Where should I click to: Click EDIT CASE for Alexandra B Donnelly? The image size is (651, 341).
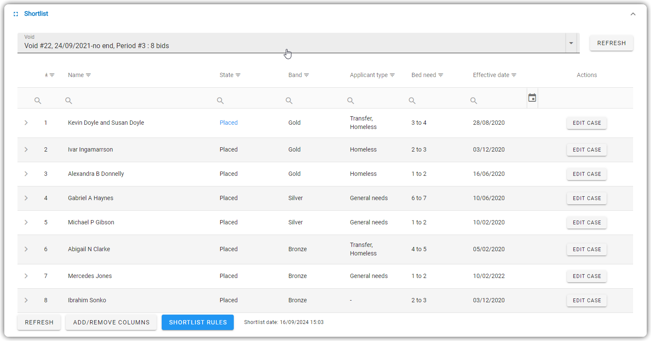coord(587,174)
